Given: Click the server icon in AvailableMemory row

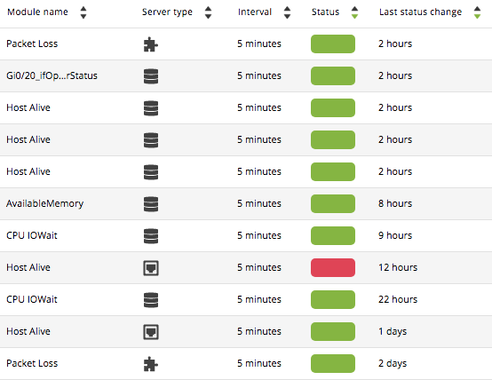Looking at the screenshot, I should tap(151, 204).
